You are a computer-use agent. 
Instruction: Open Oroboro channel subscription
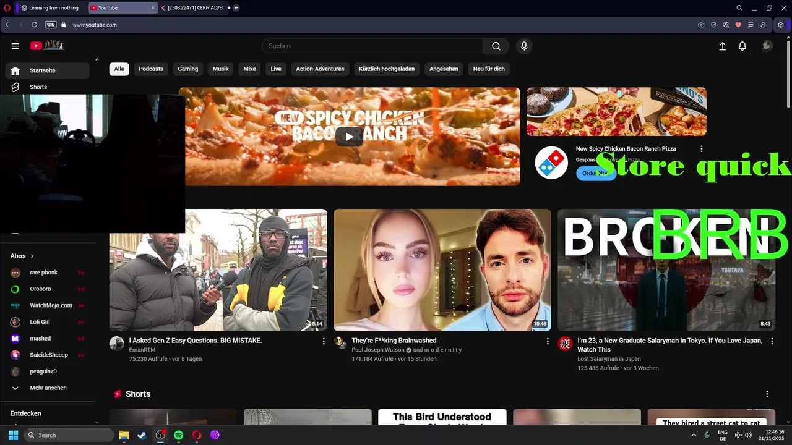point(48,289)
